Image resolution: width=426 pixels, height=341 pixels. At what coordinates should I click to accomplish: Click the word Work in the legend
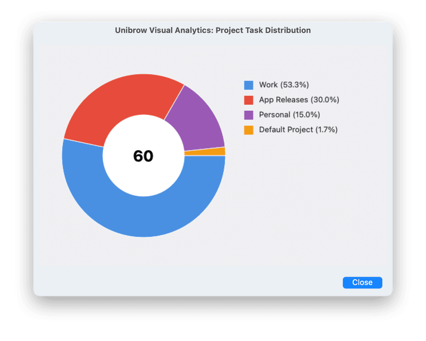tap(268, 85)
